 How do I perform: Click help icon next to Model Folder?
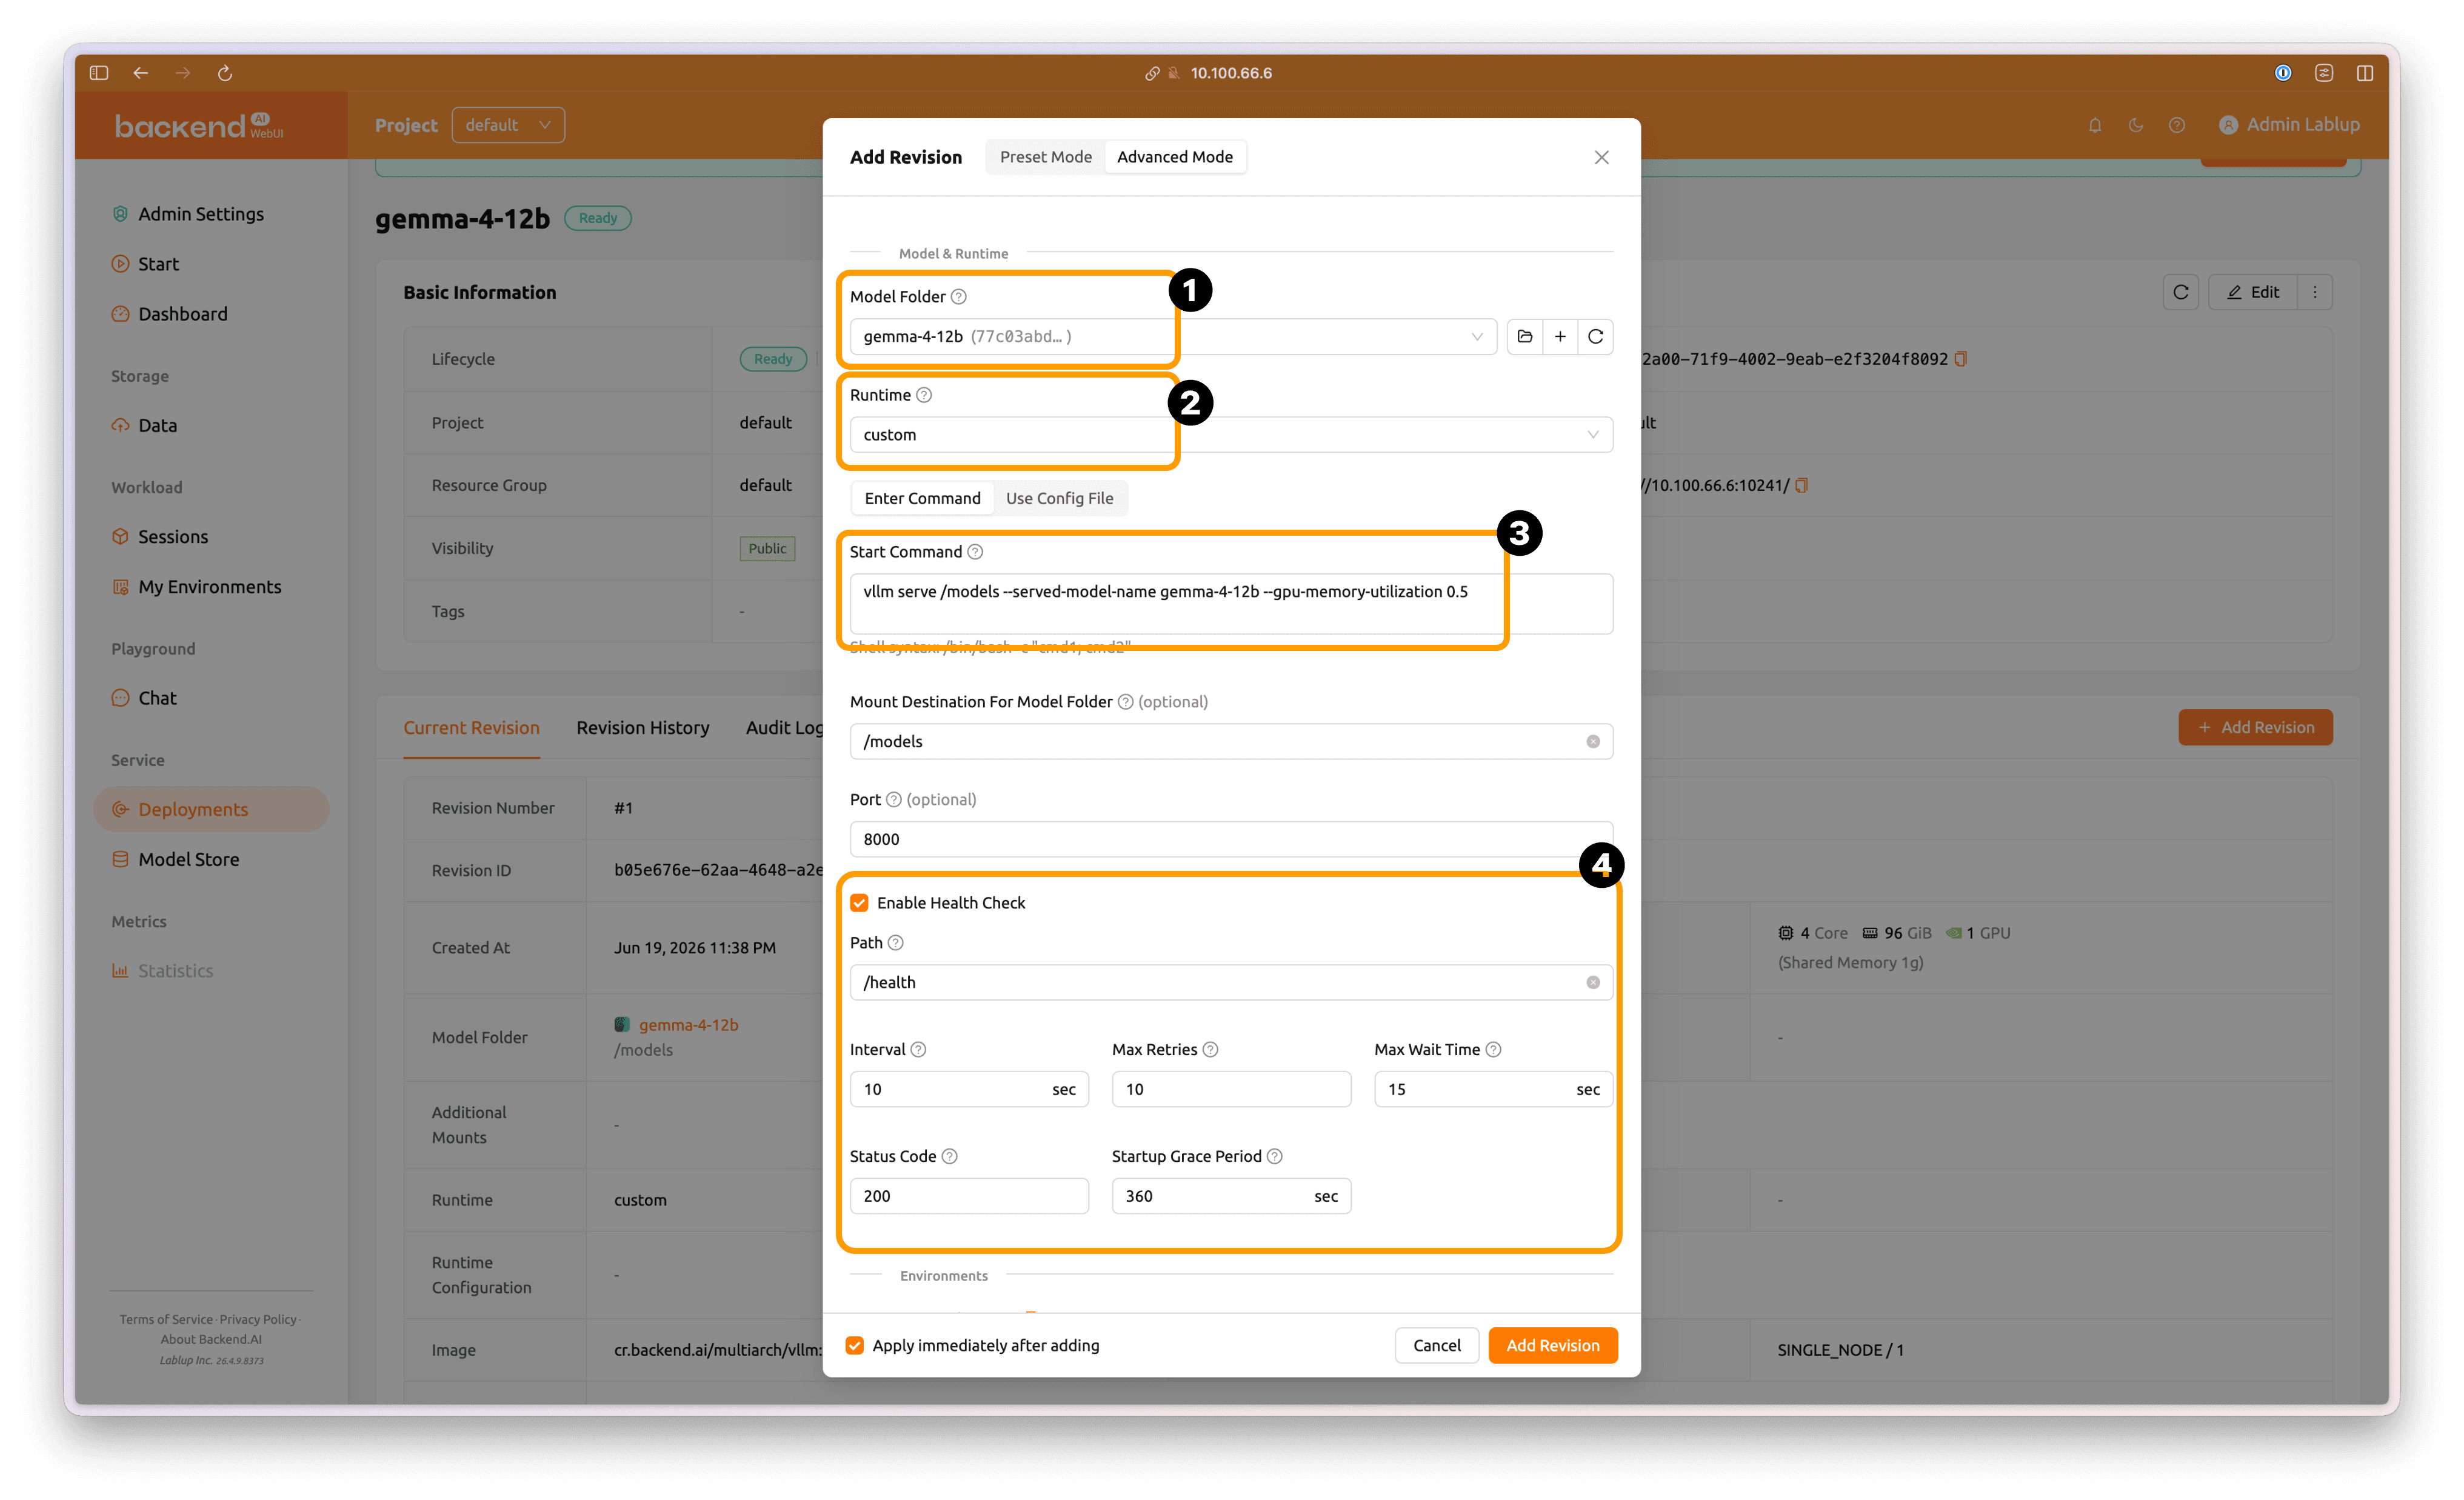coord(959,296)
